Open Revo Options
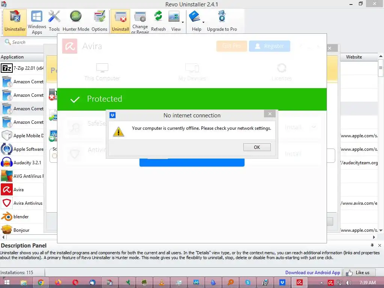This screenshot has width=384, height=288. pyautogui.click(x=99, y=21)
